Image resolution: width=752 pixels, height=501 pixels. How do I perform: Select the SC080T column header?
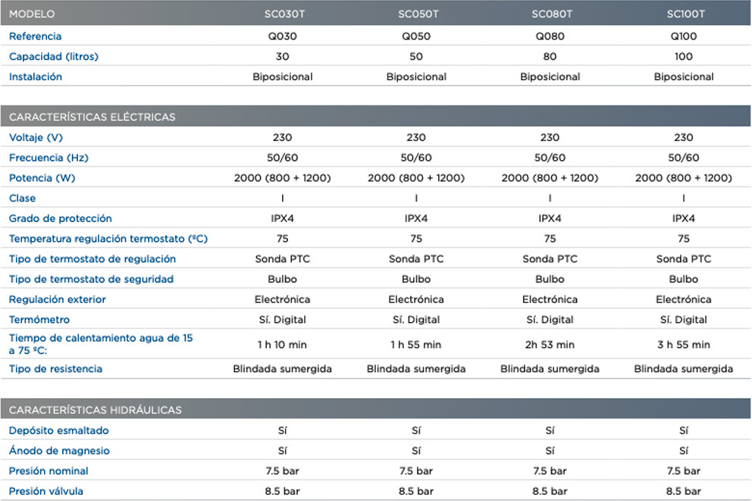(551, 14)
